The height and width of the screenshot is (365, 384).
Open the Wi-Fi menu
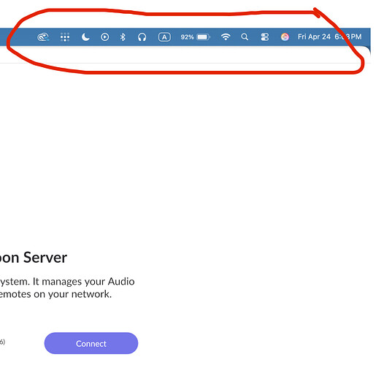tap(226, 37)
